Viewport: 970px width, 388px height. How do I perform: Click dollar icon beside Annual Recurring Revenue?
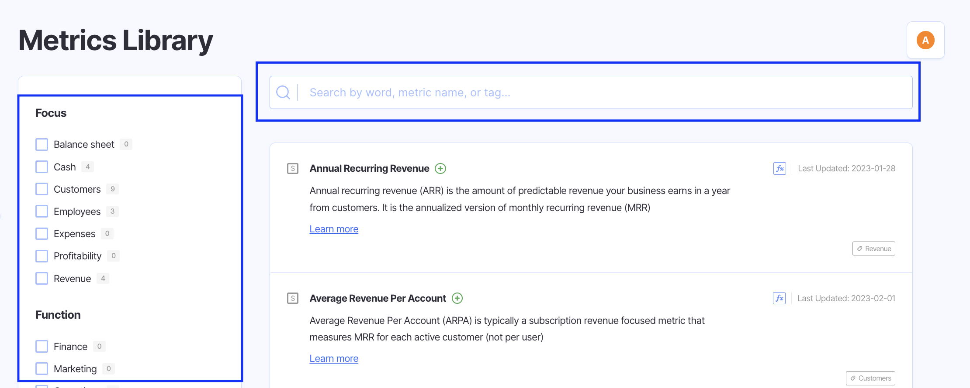tap(293, 169)
